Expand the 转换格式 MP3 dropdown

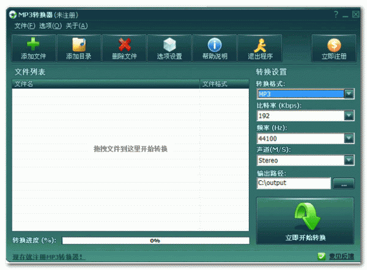(349, 94)
